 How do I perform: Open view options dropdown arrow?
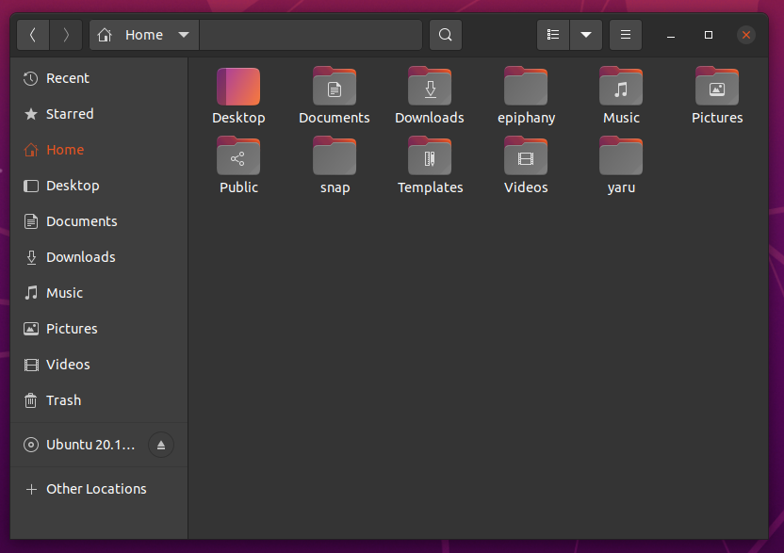pos(586,35)
